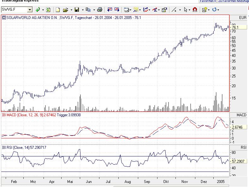Open the symbol combo box dropdown arrow
249x188 pixels.
point(30,10)
